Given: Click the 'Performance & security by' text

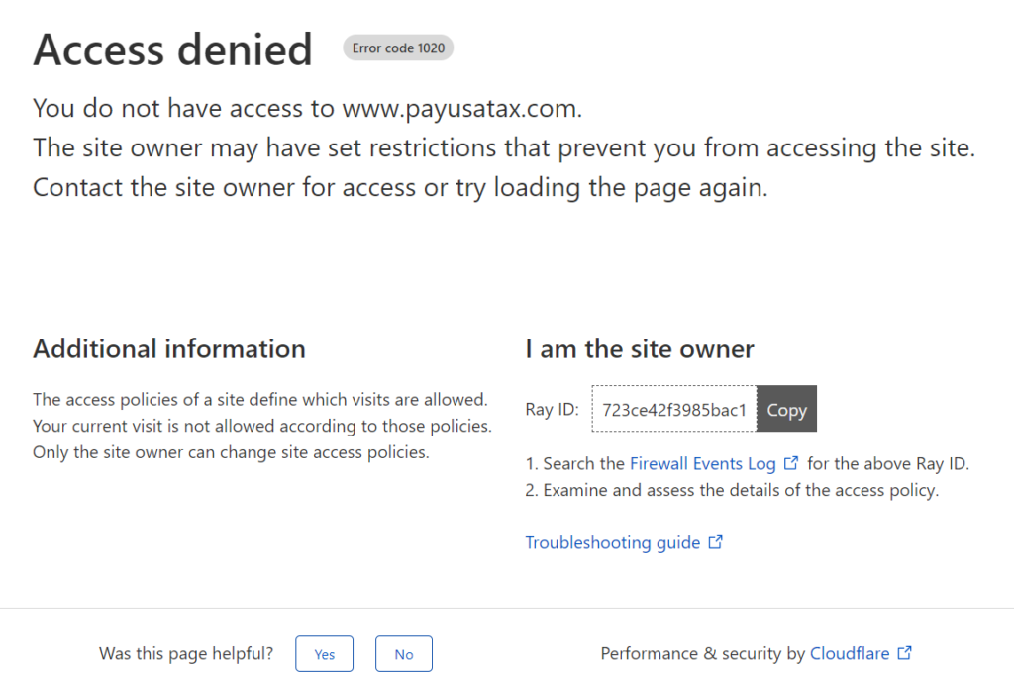Looking at the screenshot, I should click(702, 653).
